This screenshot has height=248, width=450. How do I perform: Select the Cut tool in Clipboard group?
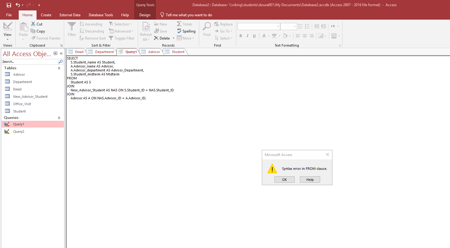click(x=36, y=24)
